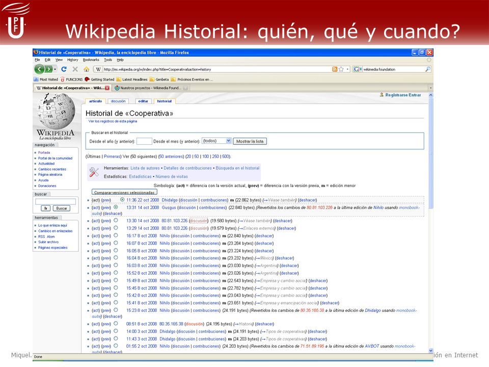Open the tab list dropdown arrow
This screenshot has width=489, height=367.
pyautogui.click(x=431, y=88)
